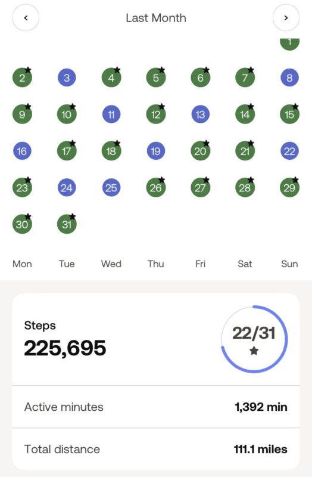The height and width of the screenshot is (477, 312).
Task: Go to next month with right chevron
Action: click(x=286, y=18)
